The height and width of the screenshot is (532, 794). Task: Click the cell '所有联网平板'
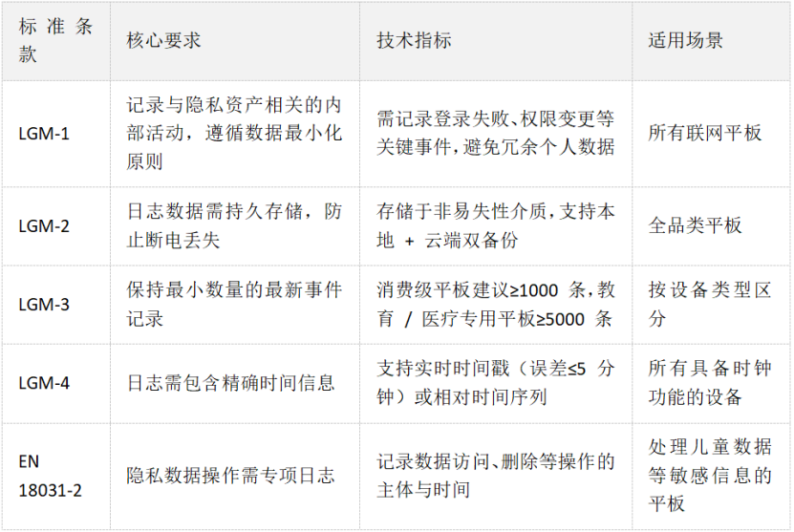[712, 134]
